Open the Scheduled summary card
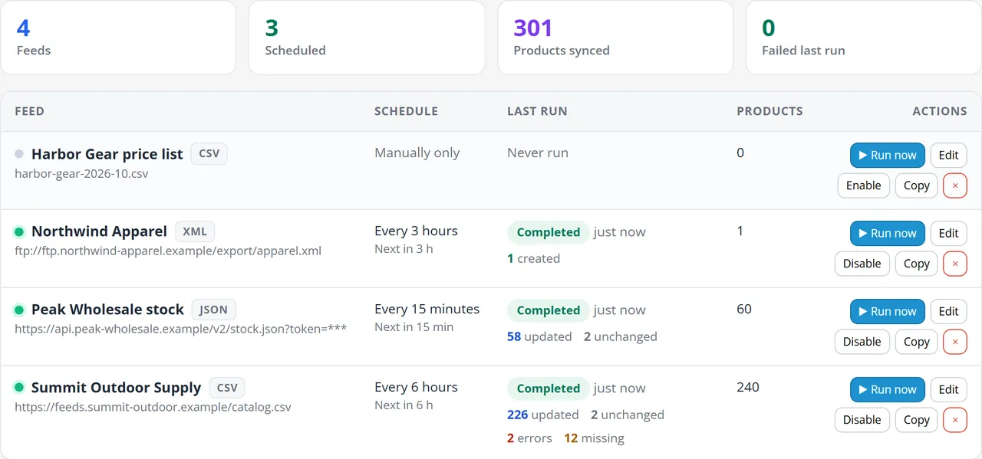Viewport: 982px width, 459px height. click(367, 38)
